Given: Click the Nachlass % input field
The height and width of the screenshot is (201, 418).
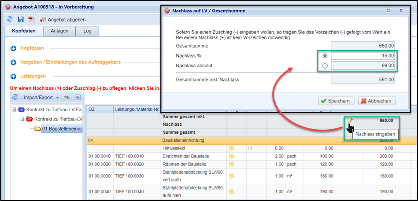Looking at the screenshot, I should [x=363, y=56].
